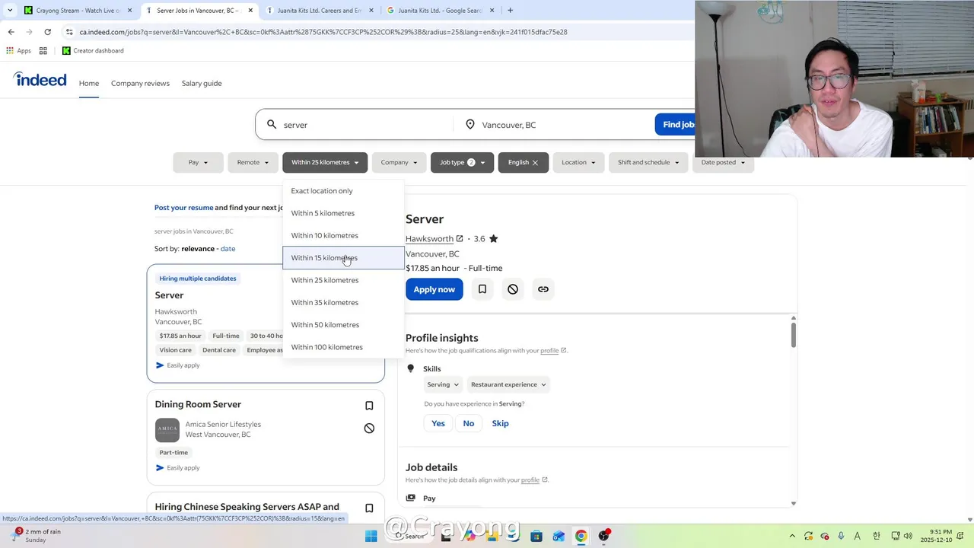The image size is (974, 548).
Task: Collapse the Within 25 kilometres filter
Action: click(325, 162)
